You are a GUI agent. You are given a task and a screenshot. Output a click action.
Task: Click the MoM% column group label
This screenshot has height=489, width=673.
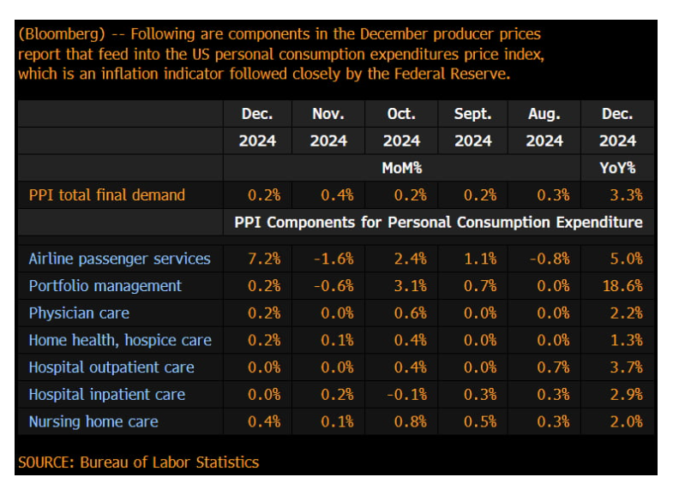click(401, 168)
